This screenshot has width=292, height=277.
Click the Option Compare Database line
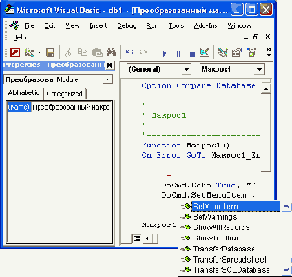point(198,85)
